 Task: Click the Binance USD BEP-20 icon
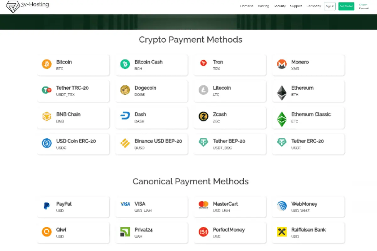pyautogui.click(x=125, y=143)
